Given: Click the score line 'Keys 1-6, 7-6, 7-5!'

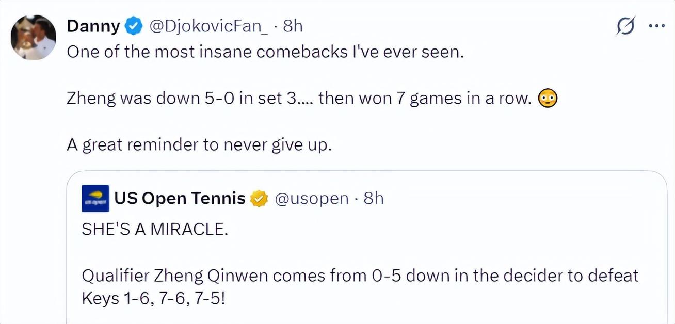Looking at the screenshot, I should pos(153,299).
